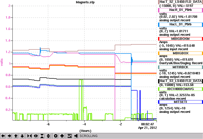Select the MITIRBCK legend entry

click(180, 67)
